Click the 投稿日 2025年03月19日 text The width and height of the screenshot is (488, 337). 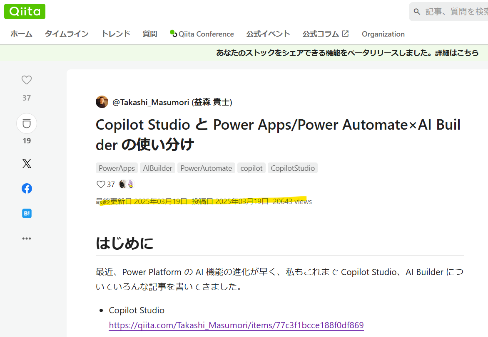tap(230, 202)
